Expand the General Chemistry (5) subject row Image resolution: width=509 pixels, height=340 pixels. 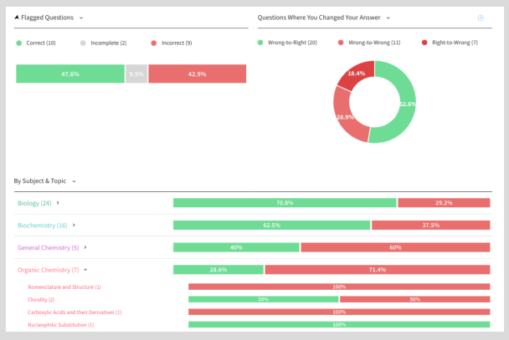[85, 247]
